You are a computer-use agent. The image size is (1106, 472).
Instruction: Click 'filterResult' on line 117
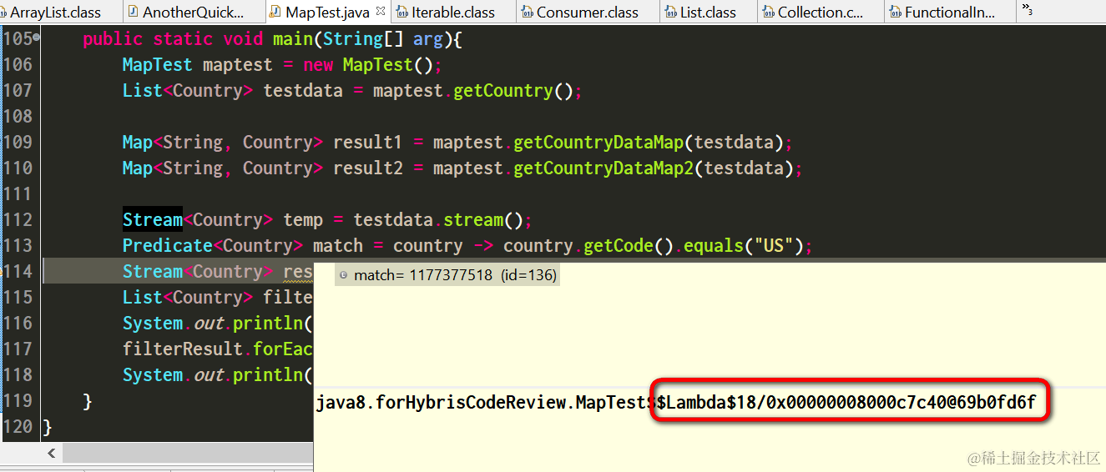183,349
